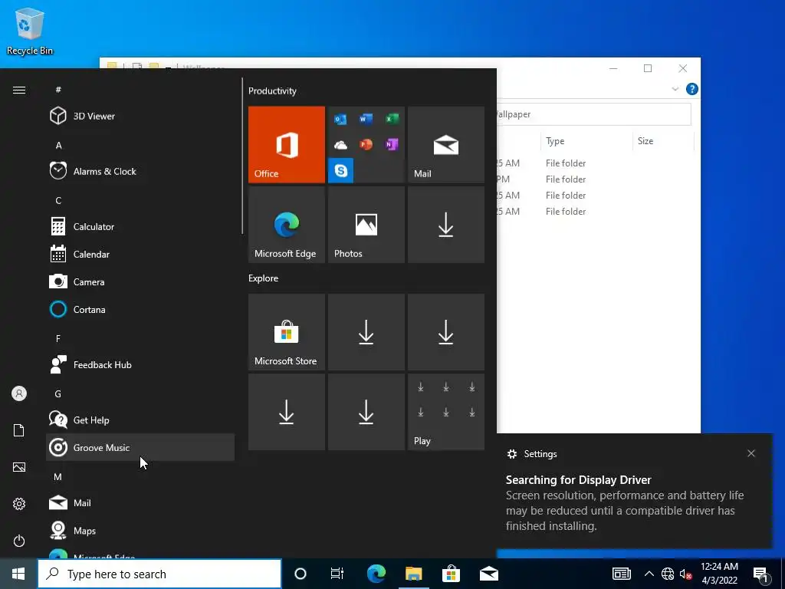Viewport: 785px width, 589px height.
Task: Click the G letter header
Action: (x=58, y=393)
